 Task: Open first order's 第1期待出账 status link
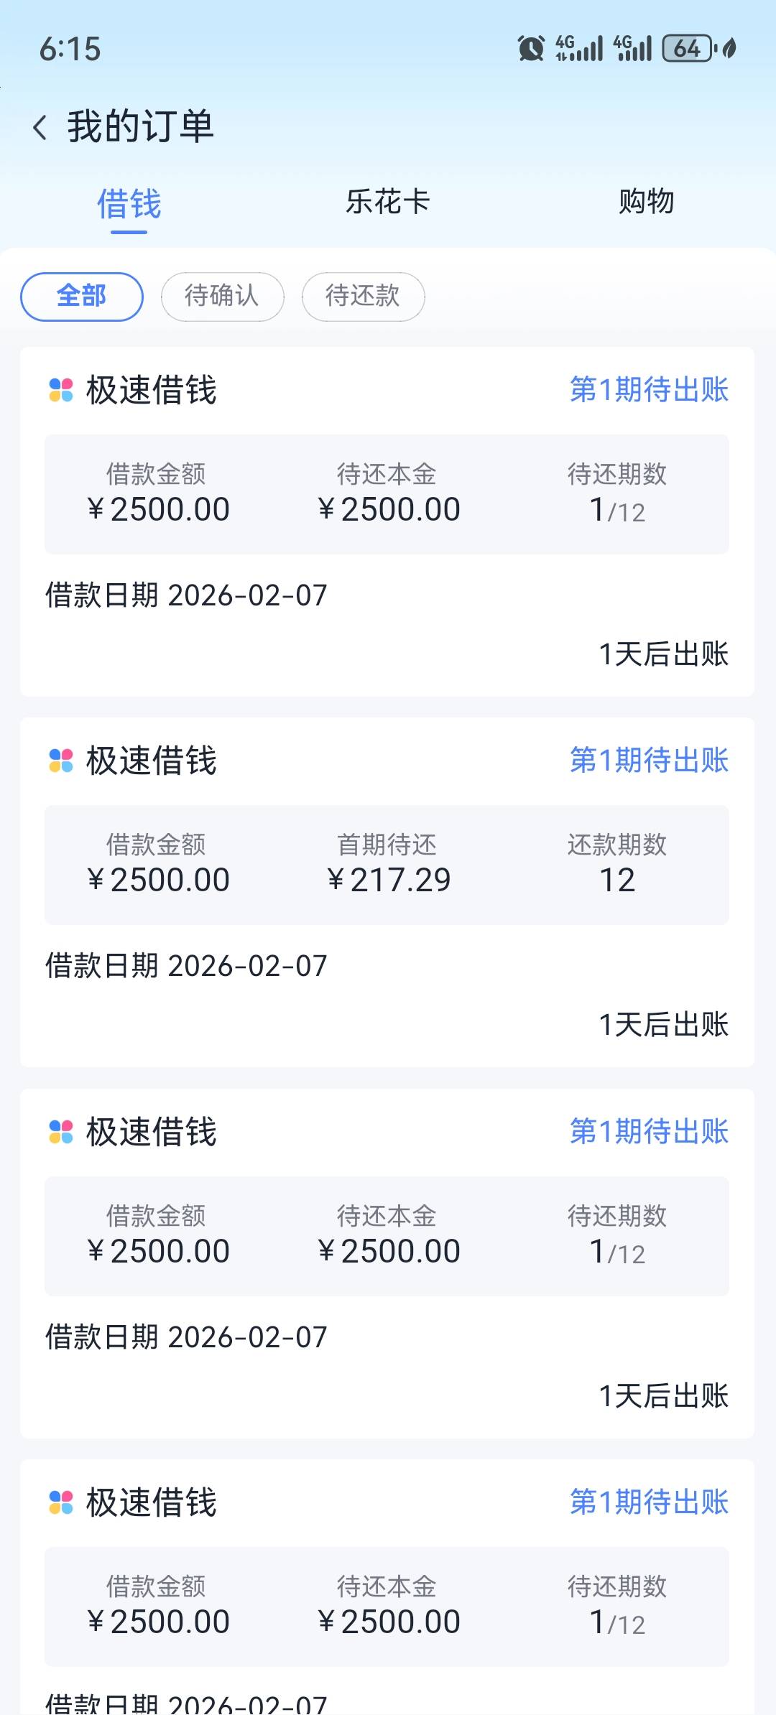[649, 390]
